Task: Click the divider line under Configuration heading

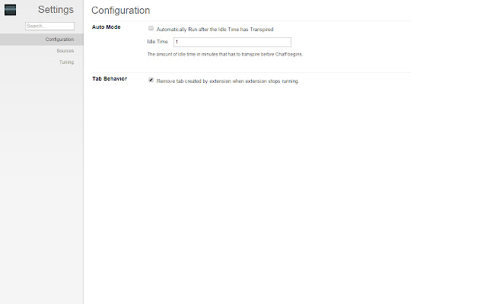Action: (x=251, y=21)
